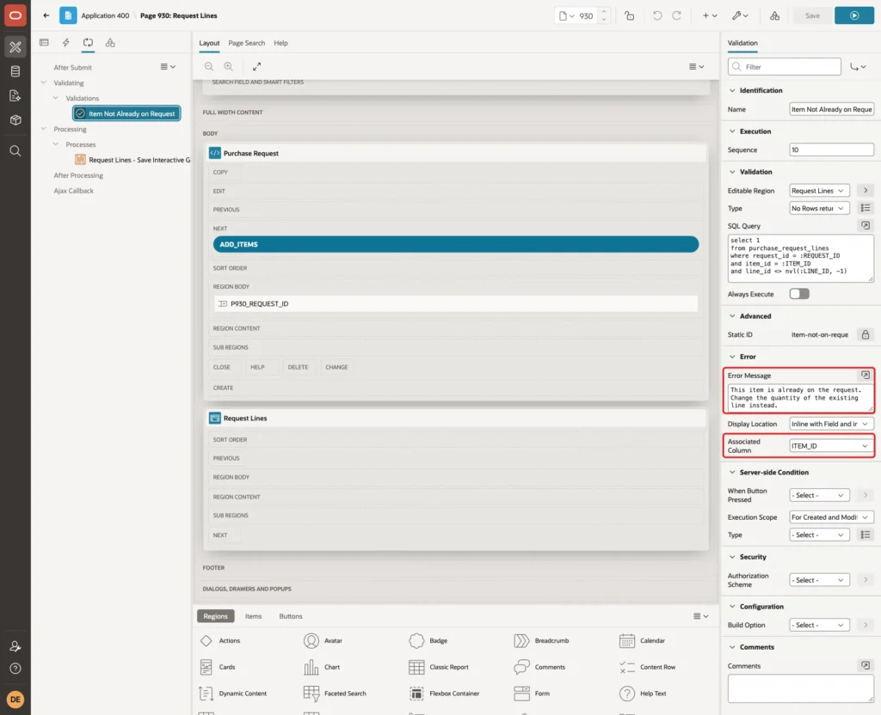Click the Static ID lock icon
Screen dimensions: 881x715
point(866,334)
